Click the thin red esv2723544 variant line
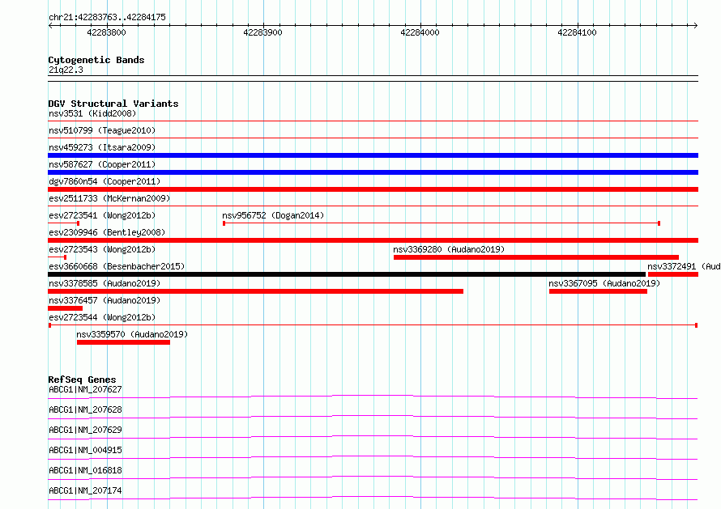Viewport: 721px width, 509px height. point(373,325)
